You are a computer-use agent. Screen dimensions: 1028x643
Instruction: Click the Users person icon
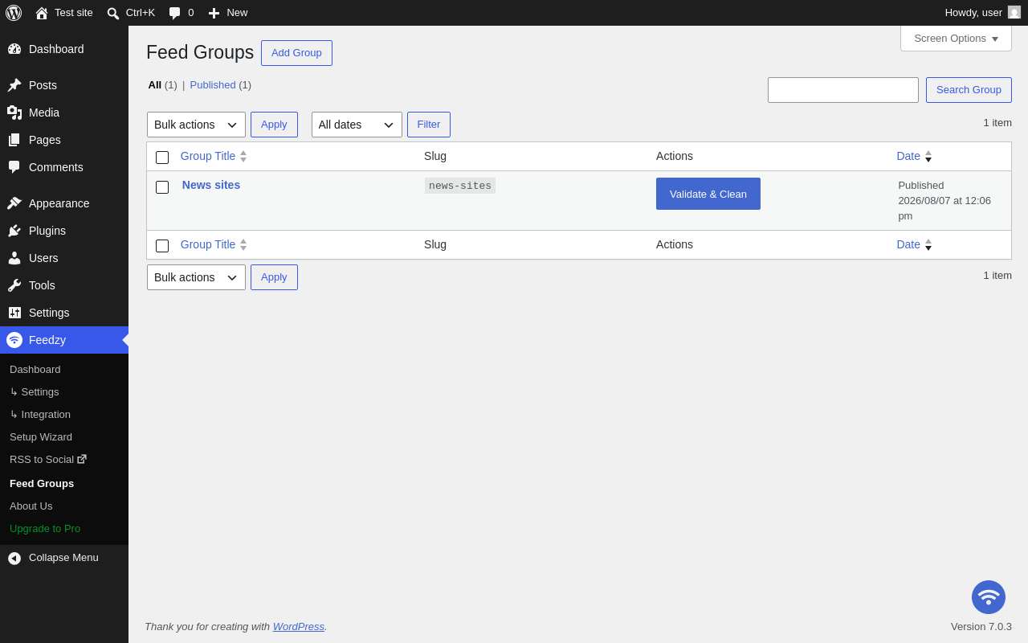point(14,258)
